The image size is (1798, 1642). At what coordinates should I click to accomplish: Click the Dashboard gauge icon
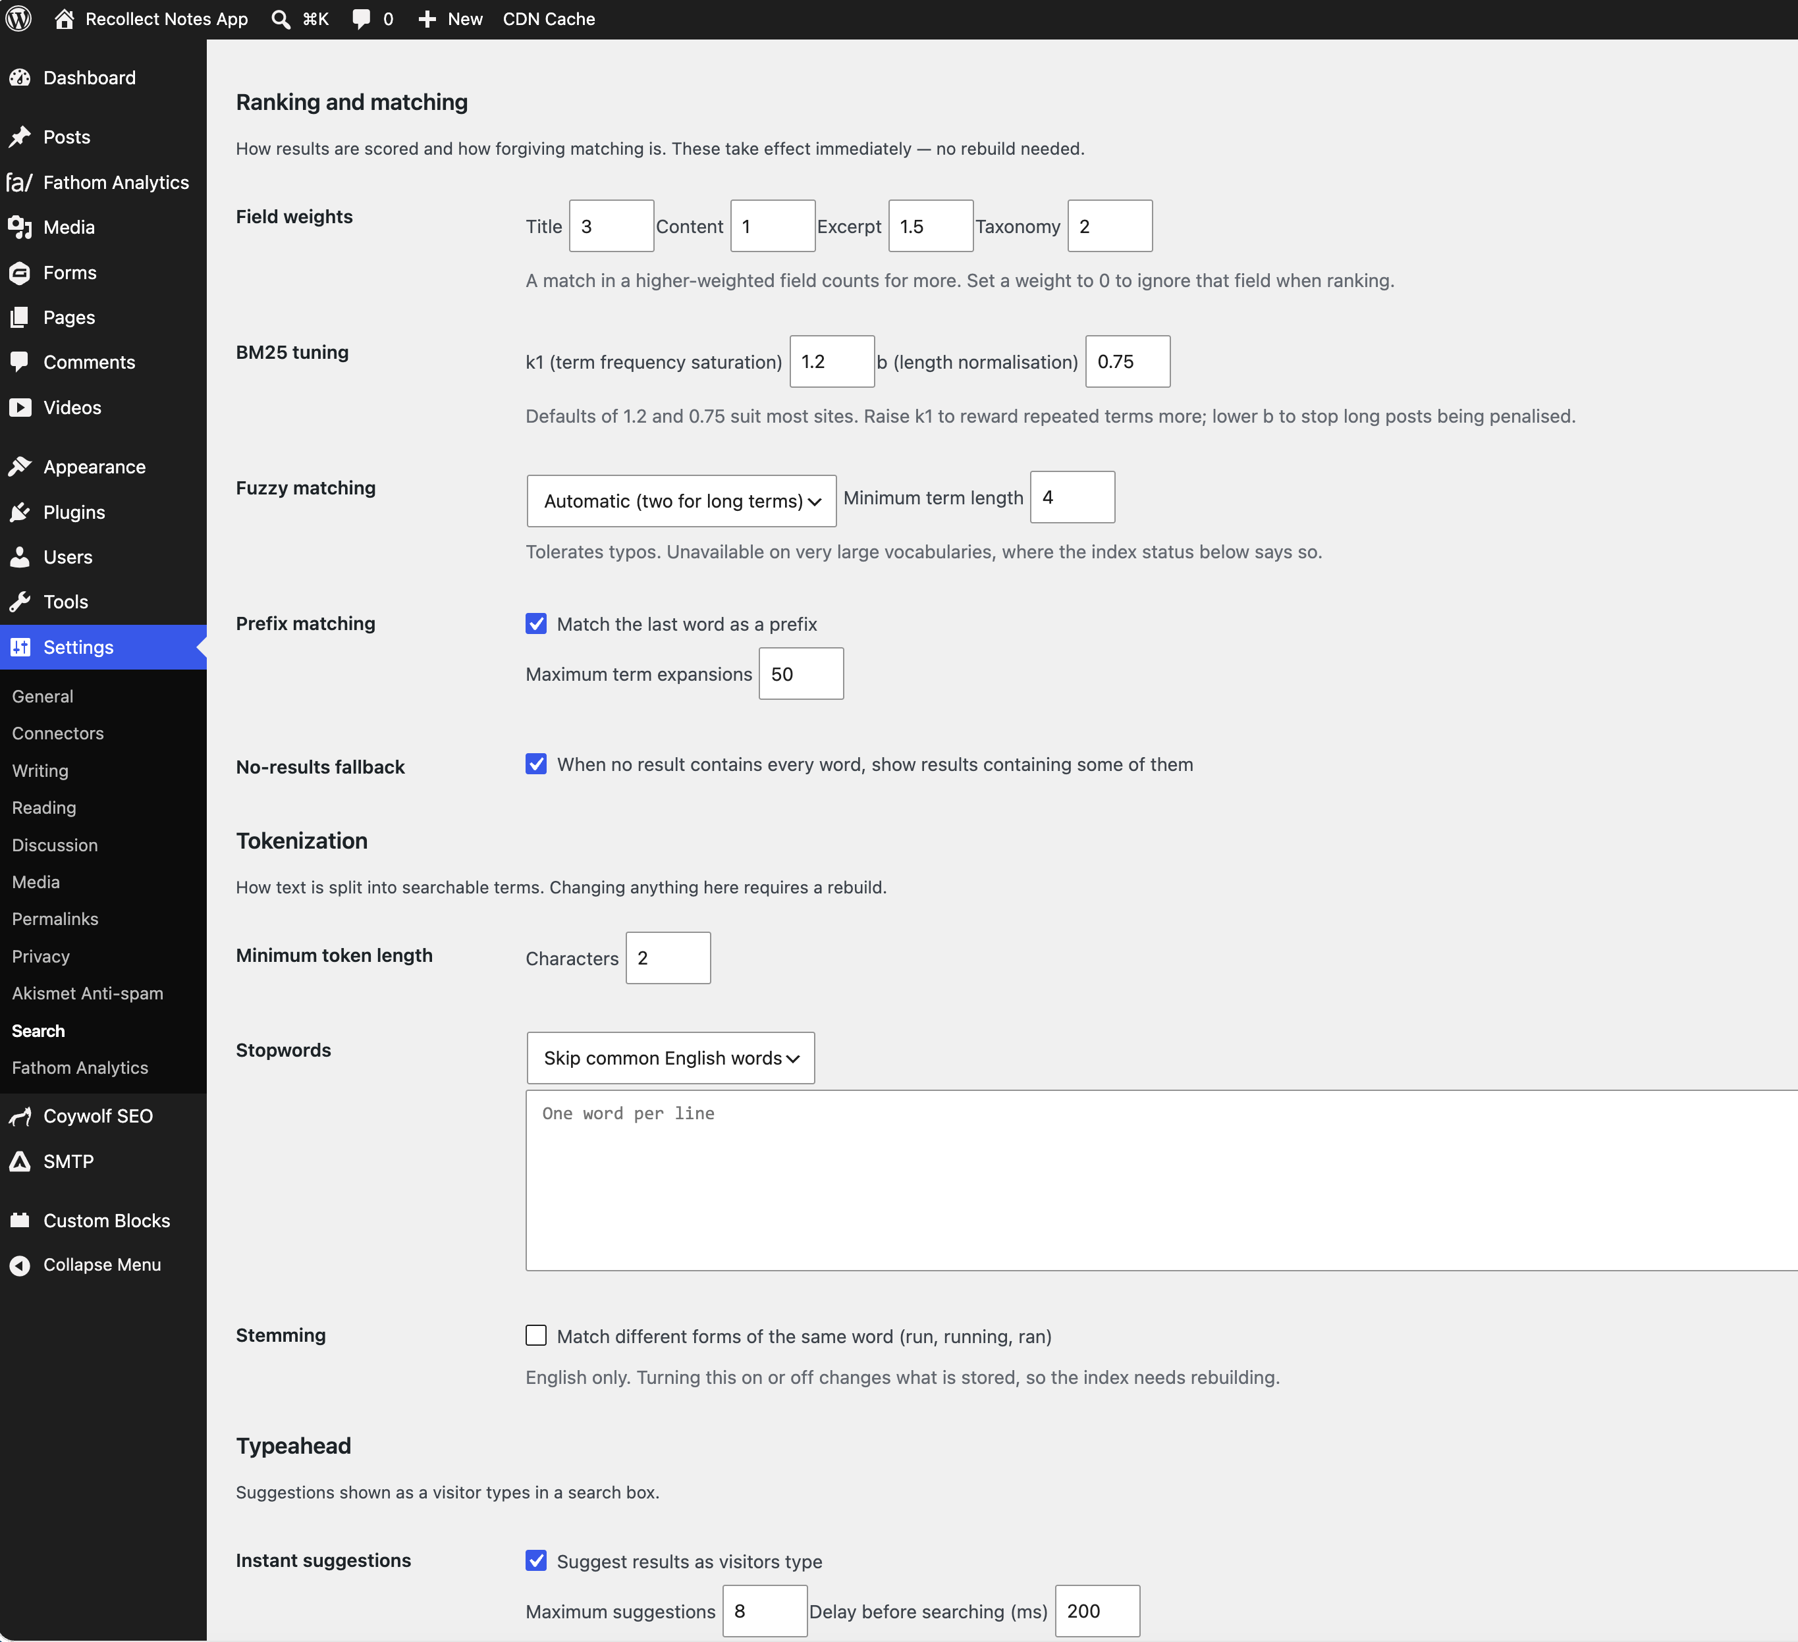[20, 78]
